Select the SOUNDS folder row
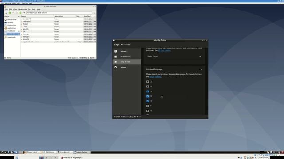The image size is (284, 159). [x=59, y=39]
